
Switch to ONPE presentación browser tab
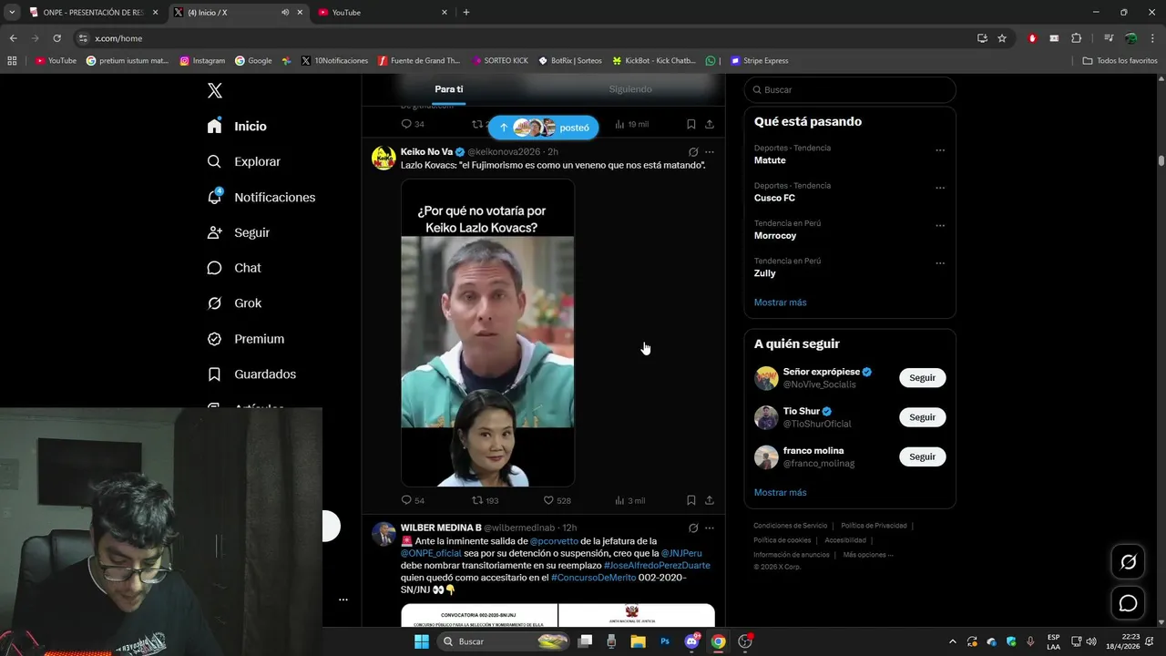point(93,13)
